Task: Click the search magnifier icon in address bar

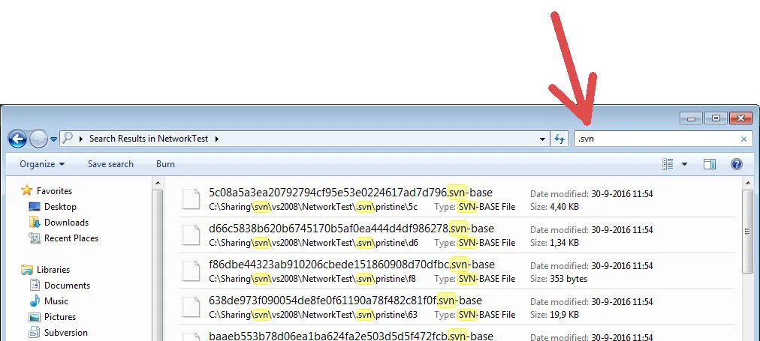Action: [68, 139]
